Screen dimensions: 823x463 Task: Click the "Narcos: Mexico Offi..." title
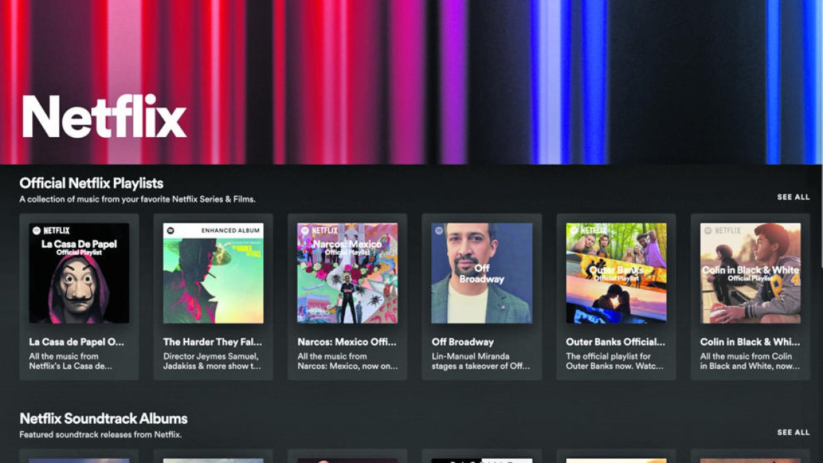(347, 342)
